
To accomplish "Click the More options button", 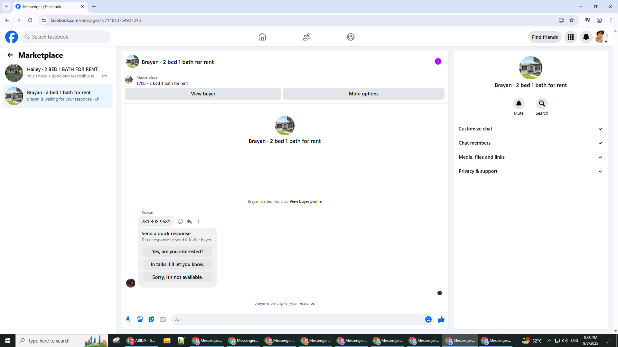I will coord(364,94).
